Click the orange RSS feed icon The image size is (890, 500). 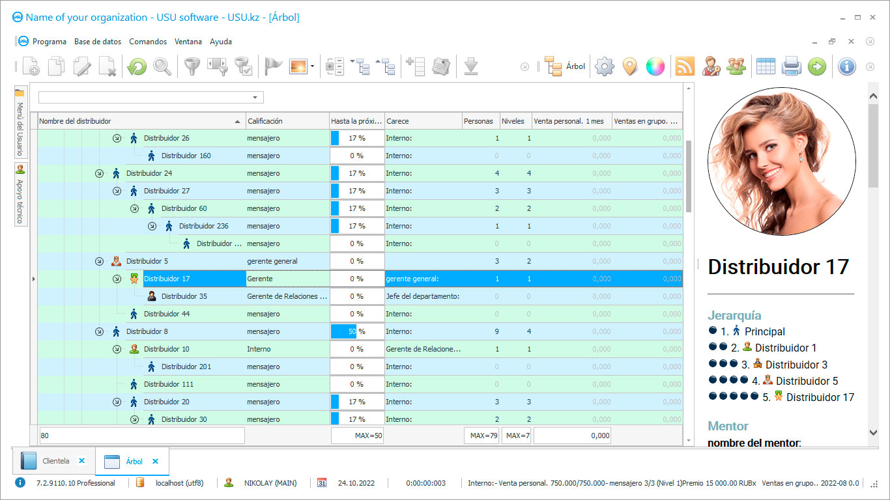tap(685, 66)
